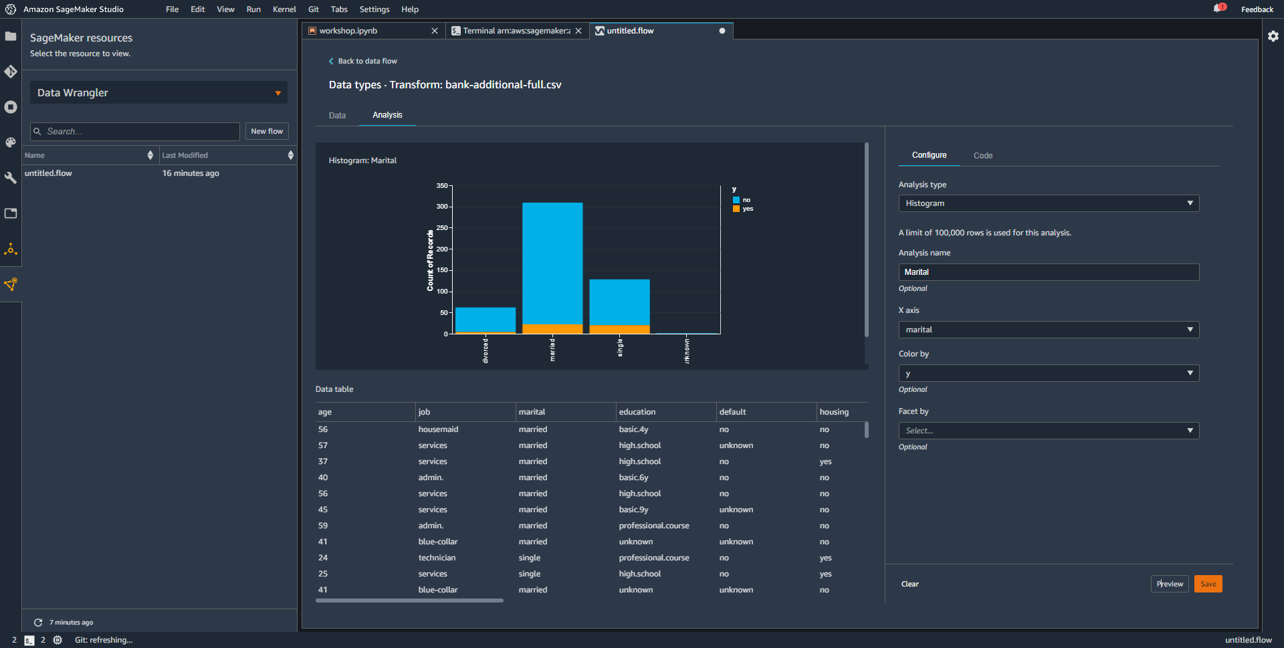Click the kernel chip icon in status bar
The width and height of the screenshot is (1284, 648).
click(x=58, y=640)
